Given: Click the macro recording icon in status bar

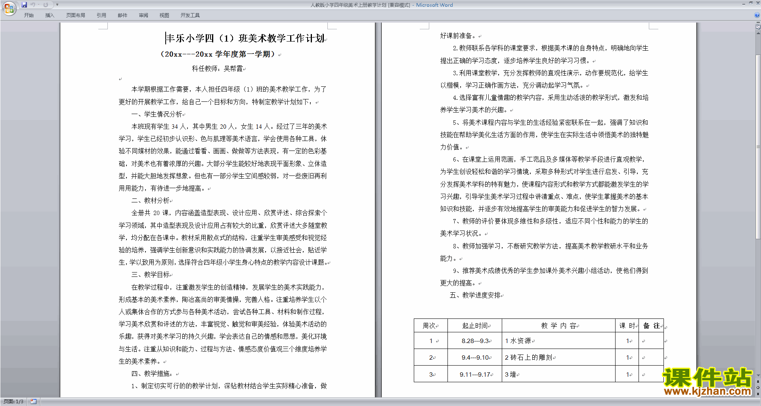Looking at the screenshot, I should coord(34,402).
